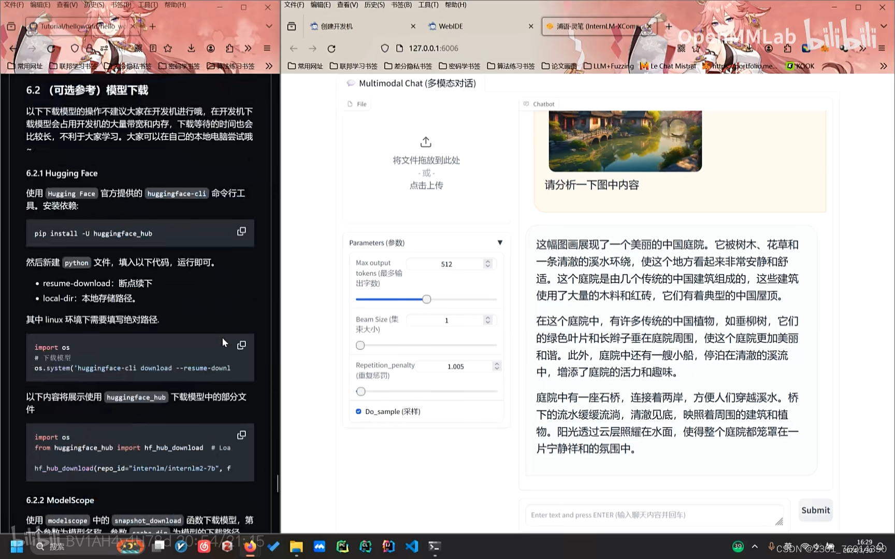Select the 浦语·灵笔 InternLM-XComposer tab
The width and height of the screenshot is (895, 559).
click(598, 26)
